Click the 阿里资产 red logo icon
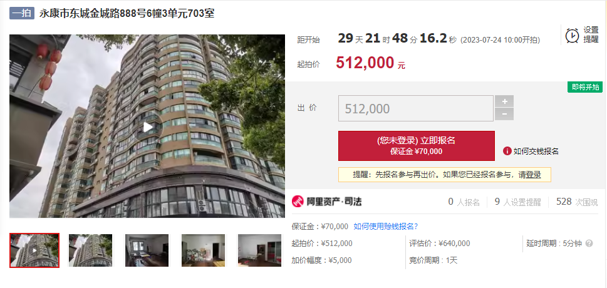Image resolution: width=607 pixels, height=288 pixels. coord(298,202)
